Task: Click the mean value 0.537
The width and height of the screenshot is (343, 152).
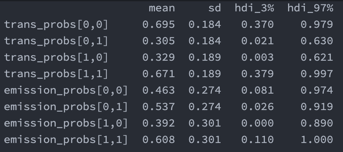Action: [159, 107]
